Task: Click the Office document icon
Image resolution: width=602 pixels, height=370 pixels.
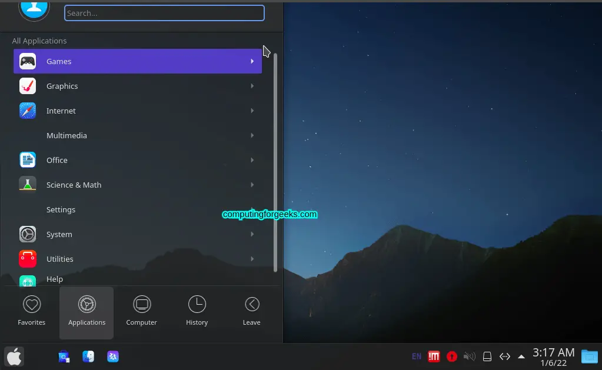Action: point(28,160)
